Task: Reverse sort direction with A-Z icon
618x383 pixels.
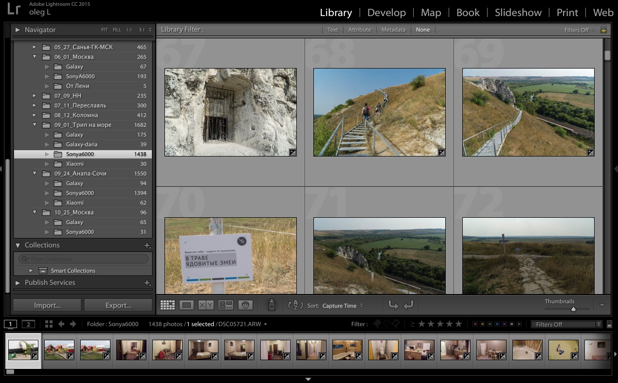Action: (x=295, y=305)
